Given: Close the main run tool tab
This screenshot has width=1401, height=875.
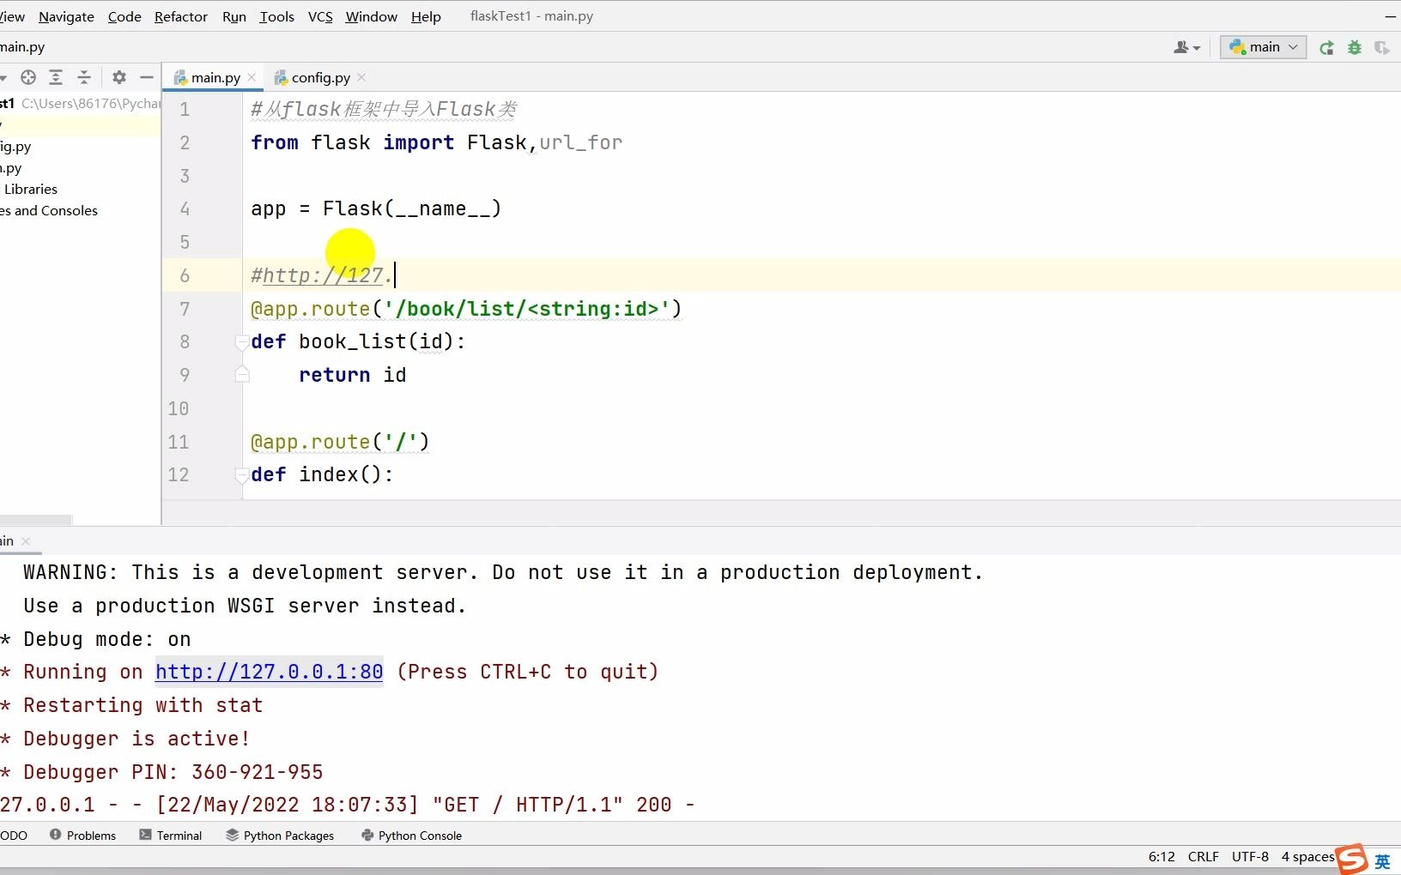Looking at the screenshot, I should [x=26, y=541].
